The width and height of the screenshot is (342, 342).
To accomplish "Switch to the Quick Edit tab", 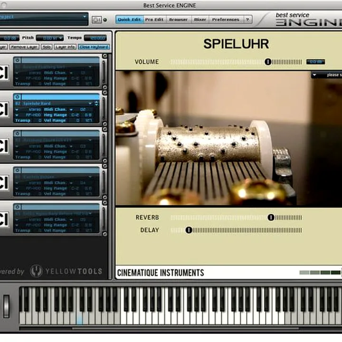I will pos(129,19).
